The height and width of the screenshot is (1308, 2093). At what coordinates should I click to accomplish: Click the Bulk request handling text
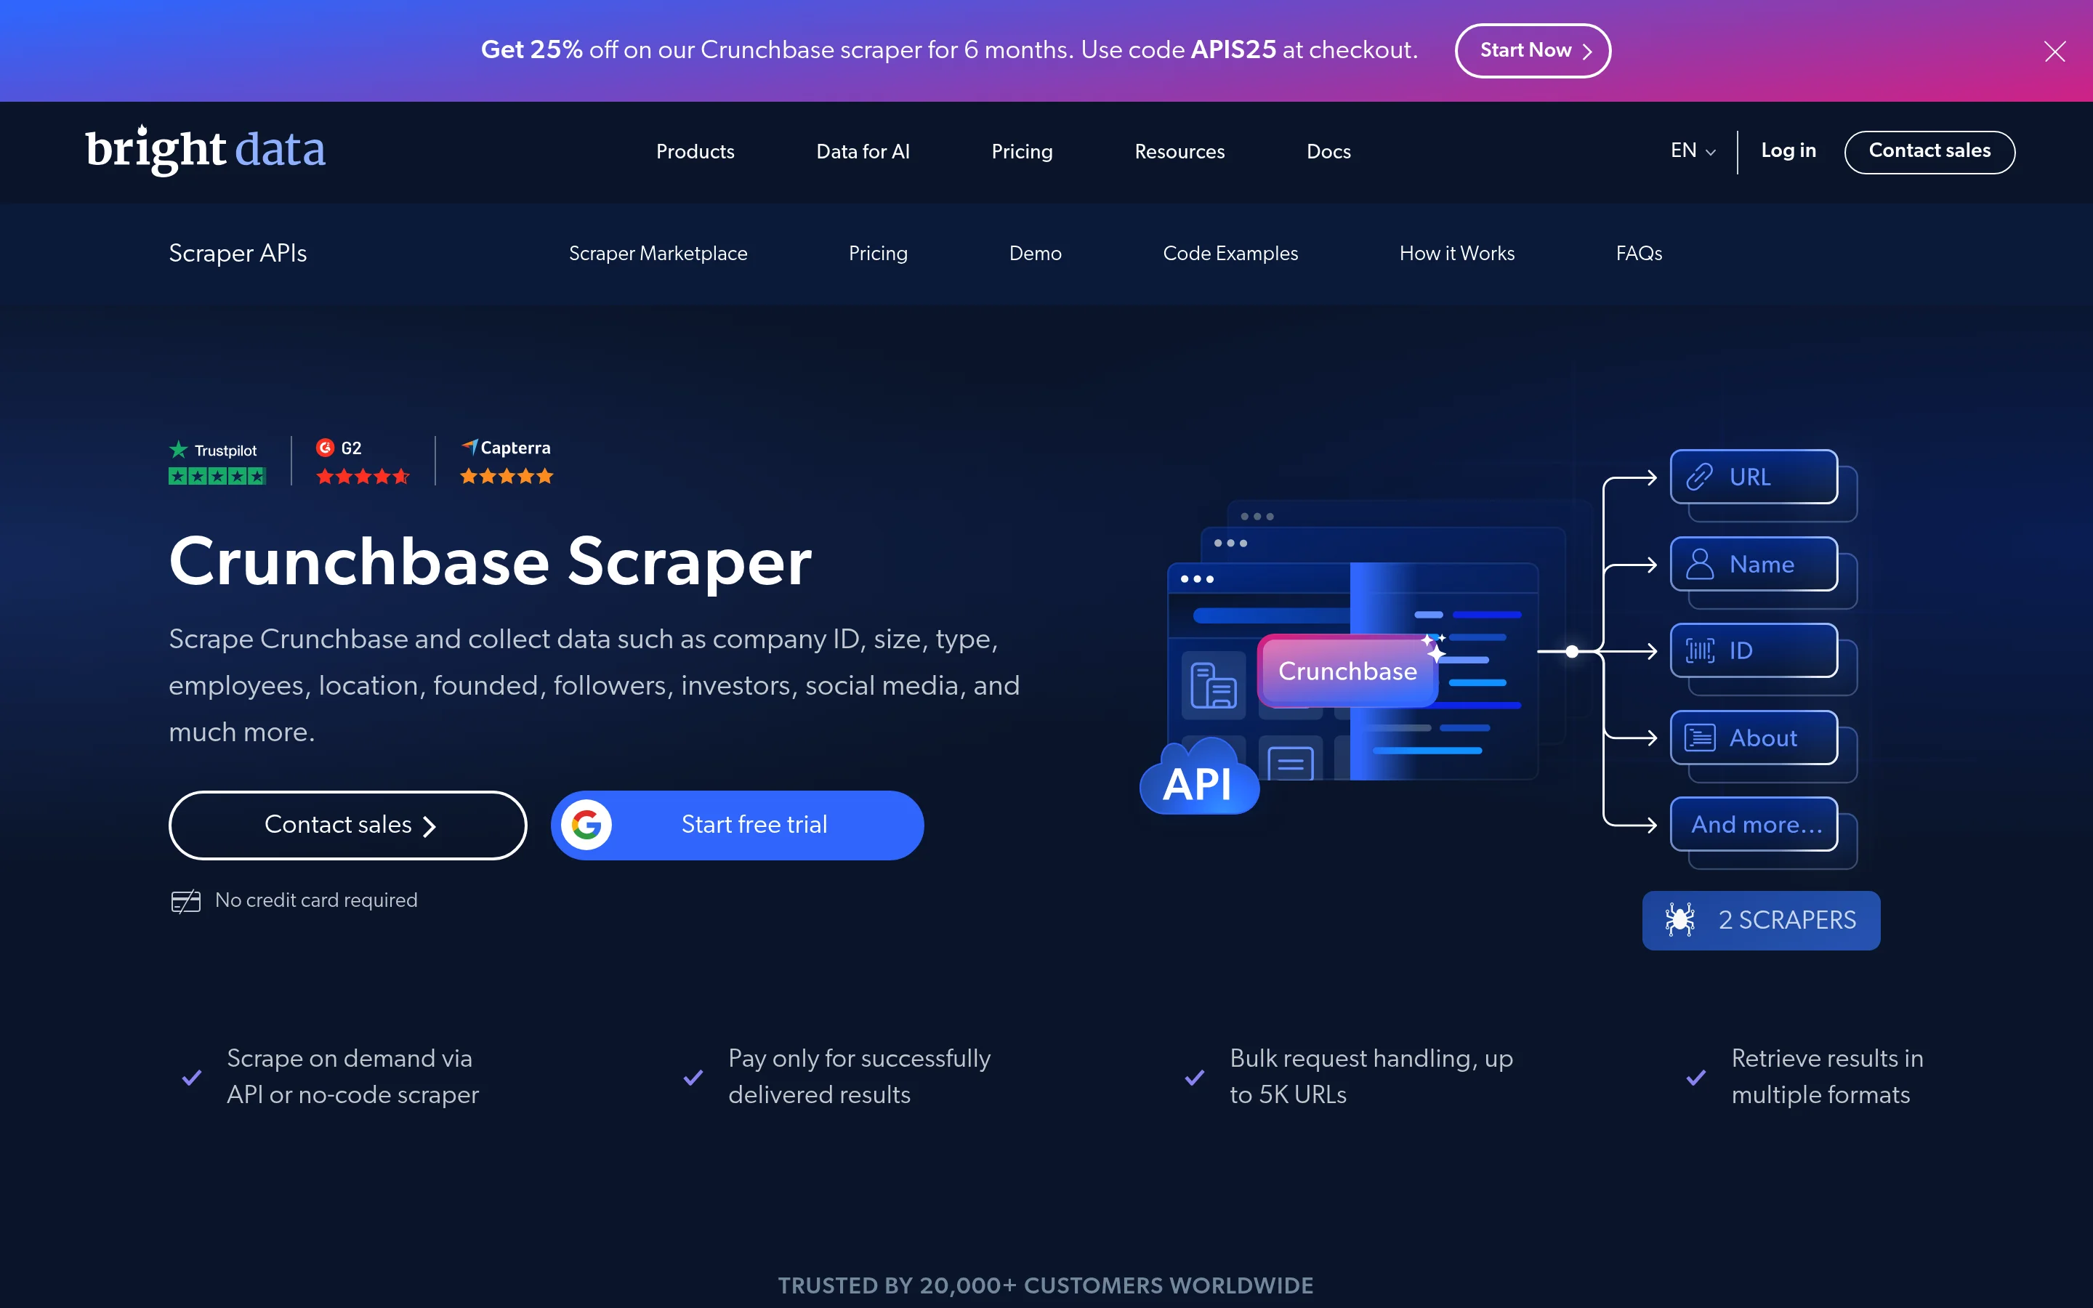pos(1371,1076)
